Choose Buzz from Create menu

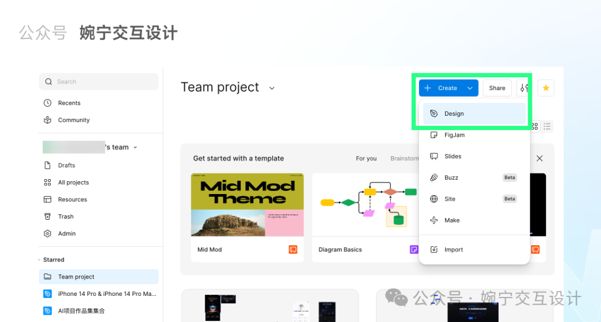[x=475, y=177]
